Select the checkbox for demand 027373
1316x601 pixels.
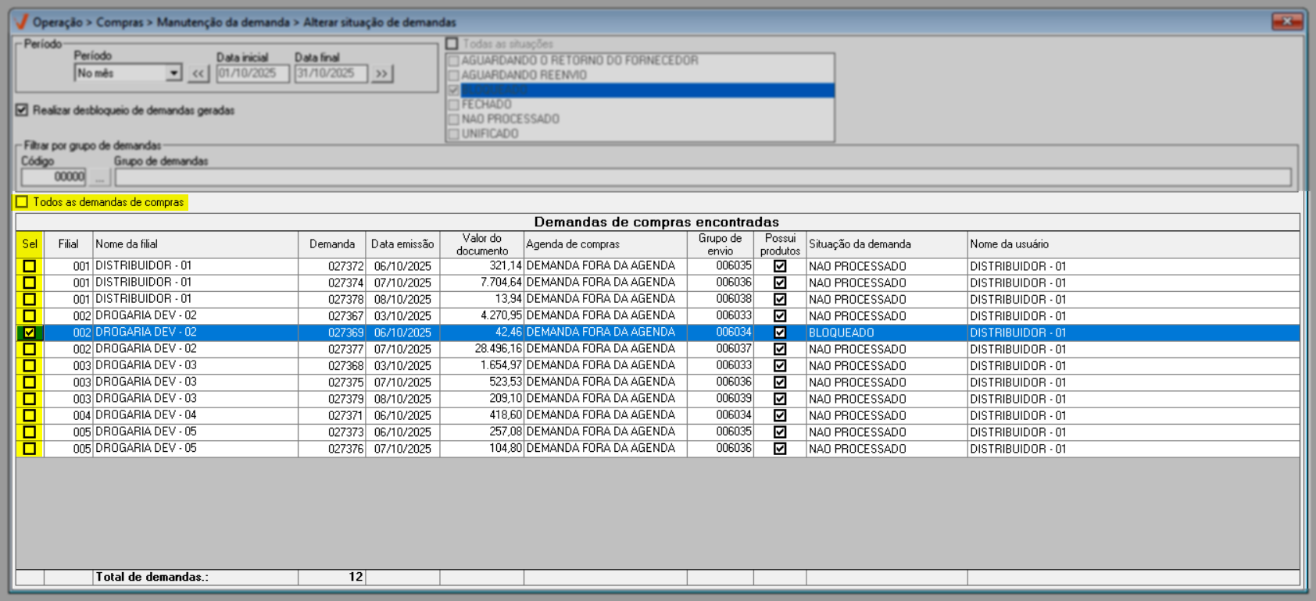coord(30,432)
